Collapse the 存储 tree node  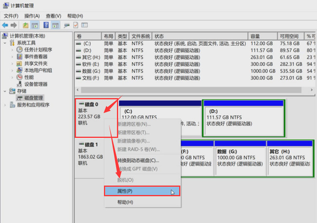(5, 91)
